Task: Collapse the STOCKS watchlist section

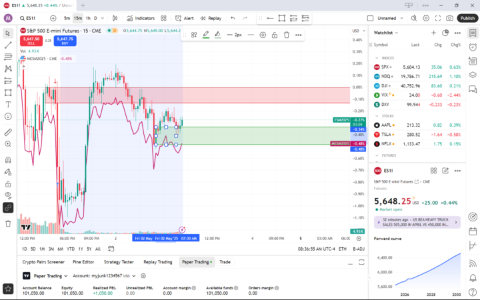Action: click(377, 116)
